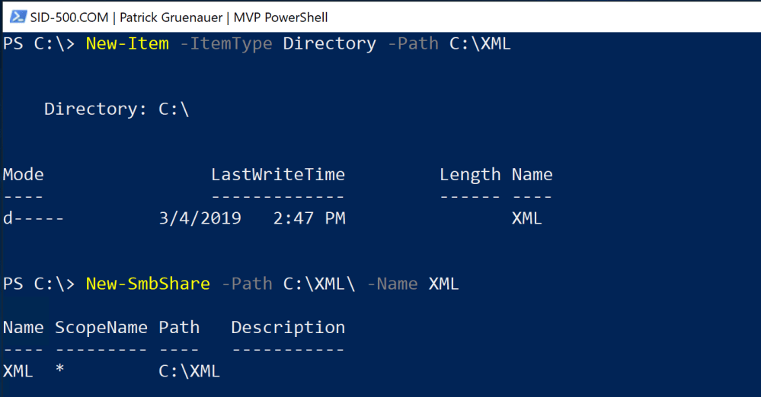
Task: Click the XML folder name in the directory listing
Action: pyautogui.click(x=526, y=218)
